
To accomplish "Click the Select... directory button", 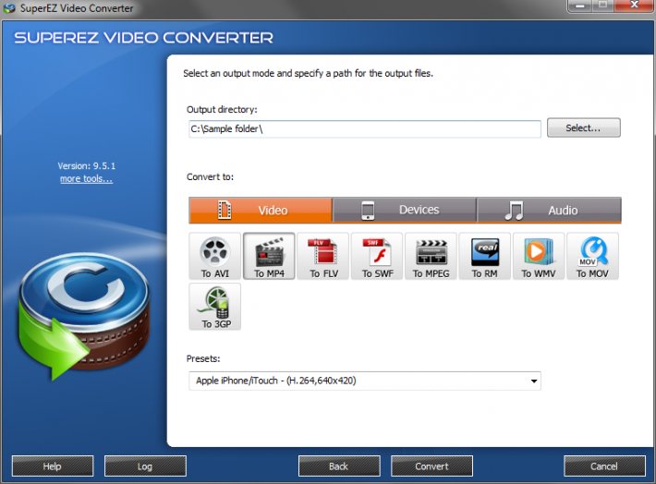I will click(x=584, y=127).
